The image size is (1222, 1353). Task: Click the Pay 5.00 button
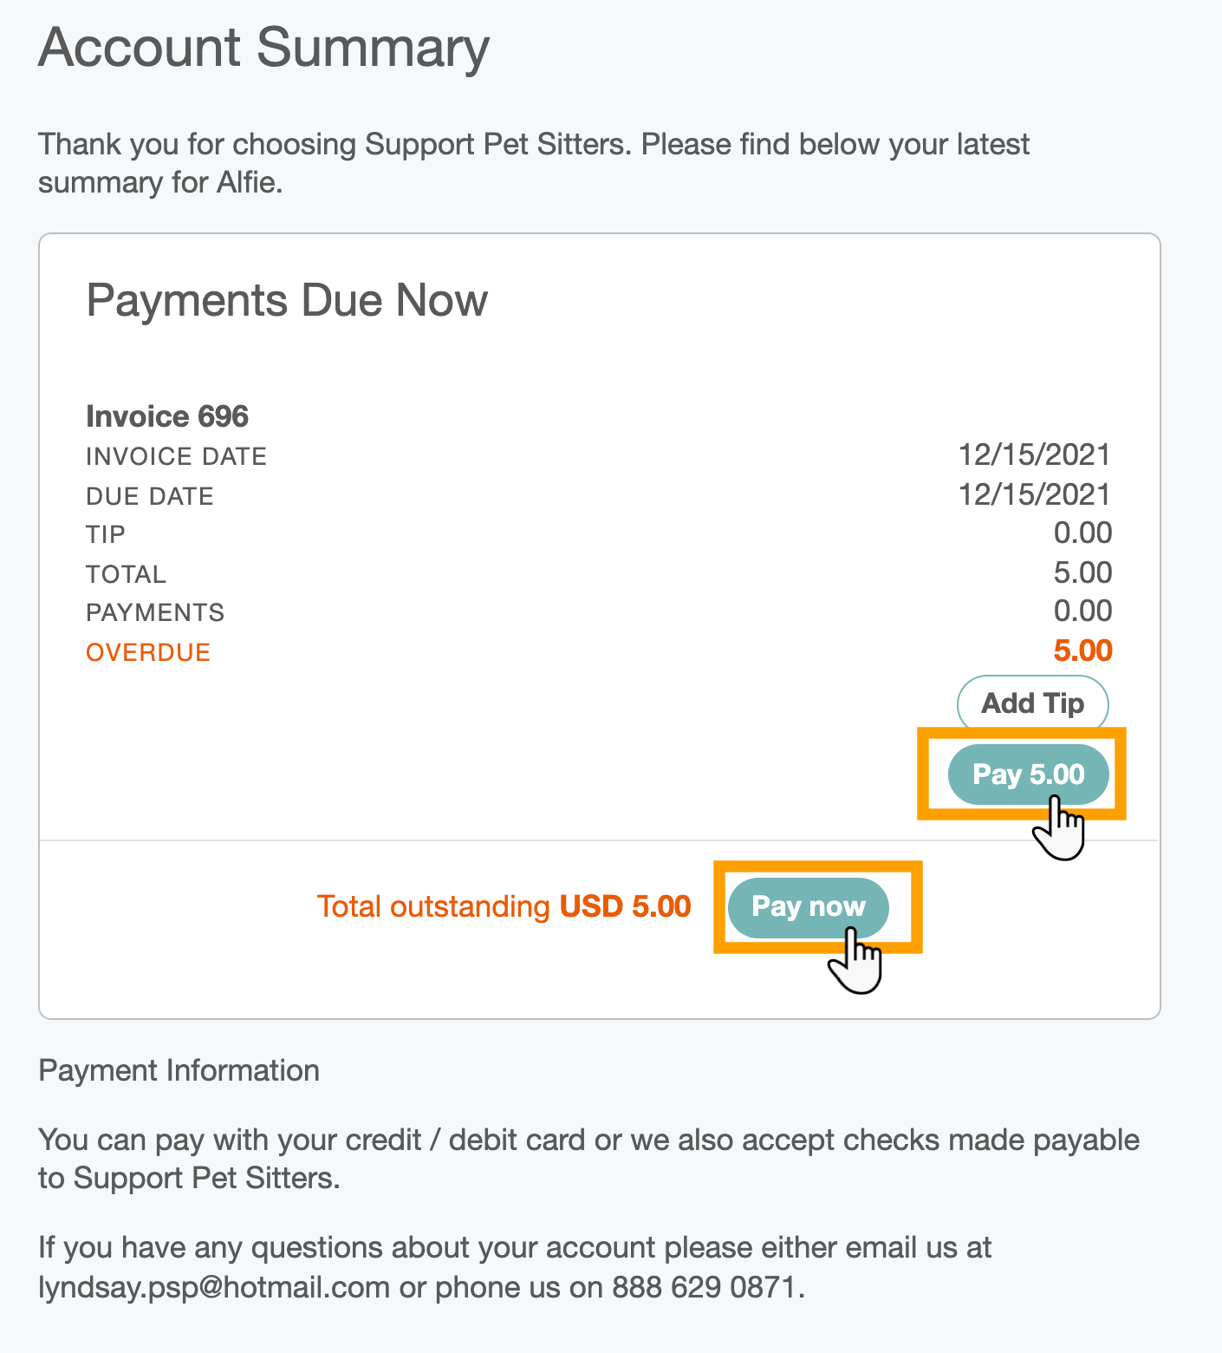1028,774
